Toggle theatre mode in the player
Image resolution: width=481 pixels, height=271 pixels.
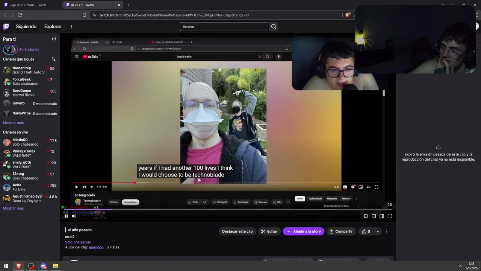pyautogui.click(x=382, y=216)
